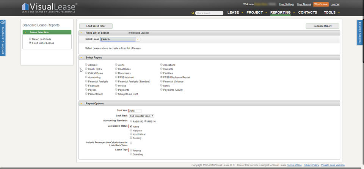
Task: Select the Invoice report option
Action: [x=116, y=86]
